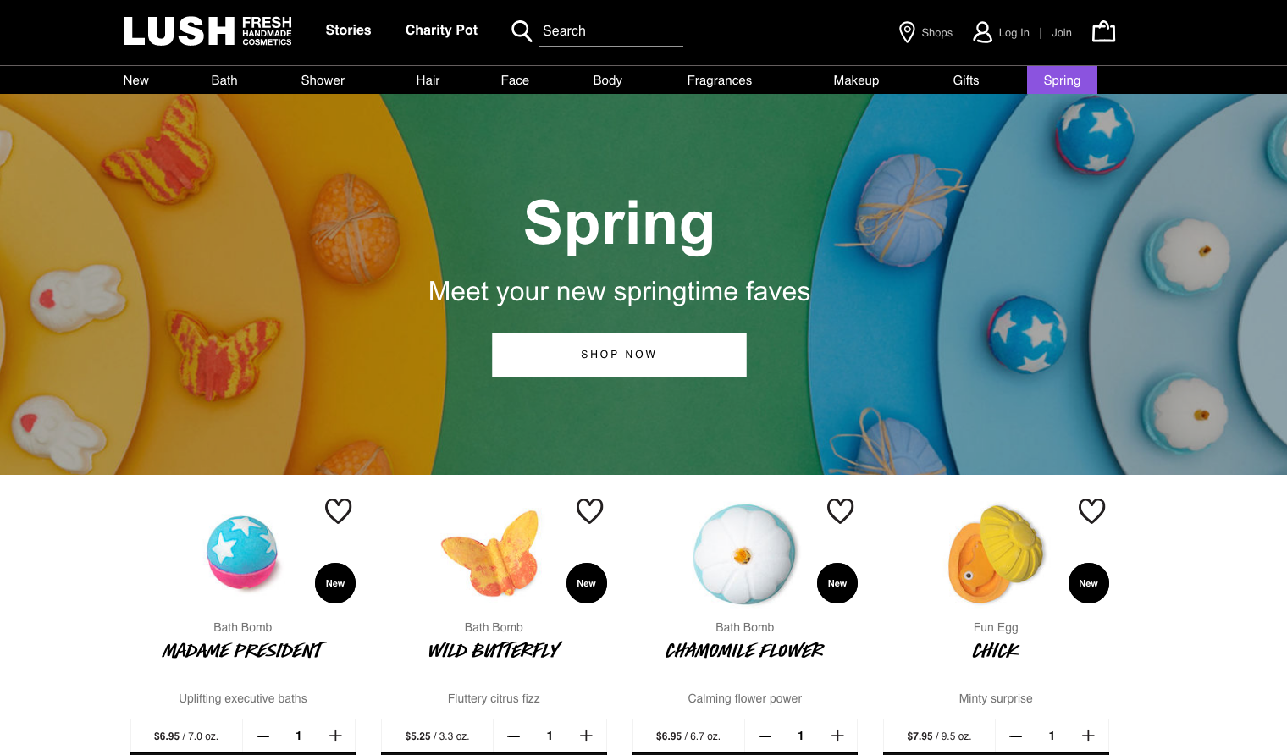The width and height of the screenshot is (1287, 755).
Task: Increase Chick quantity with plus
Action: [x=1088, y=736]
